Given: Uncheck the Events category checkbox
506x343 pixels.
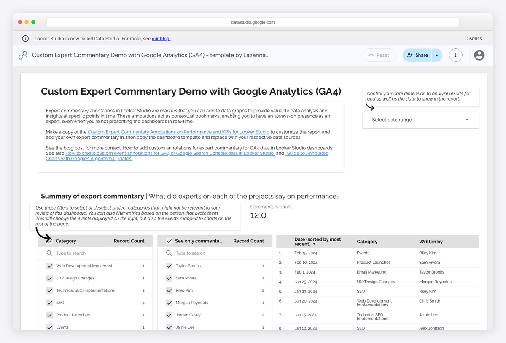Looking at the screenshot, I should coord(49,327).
